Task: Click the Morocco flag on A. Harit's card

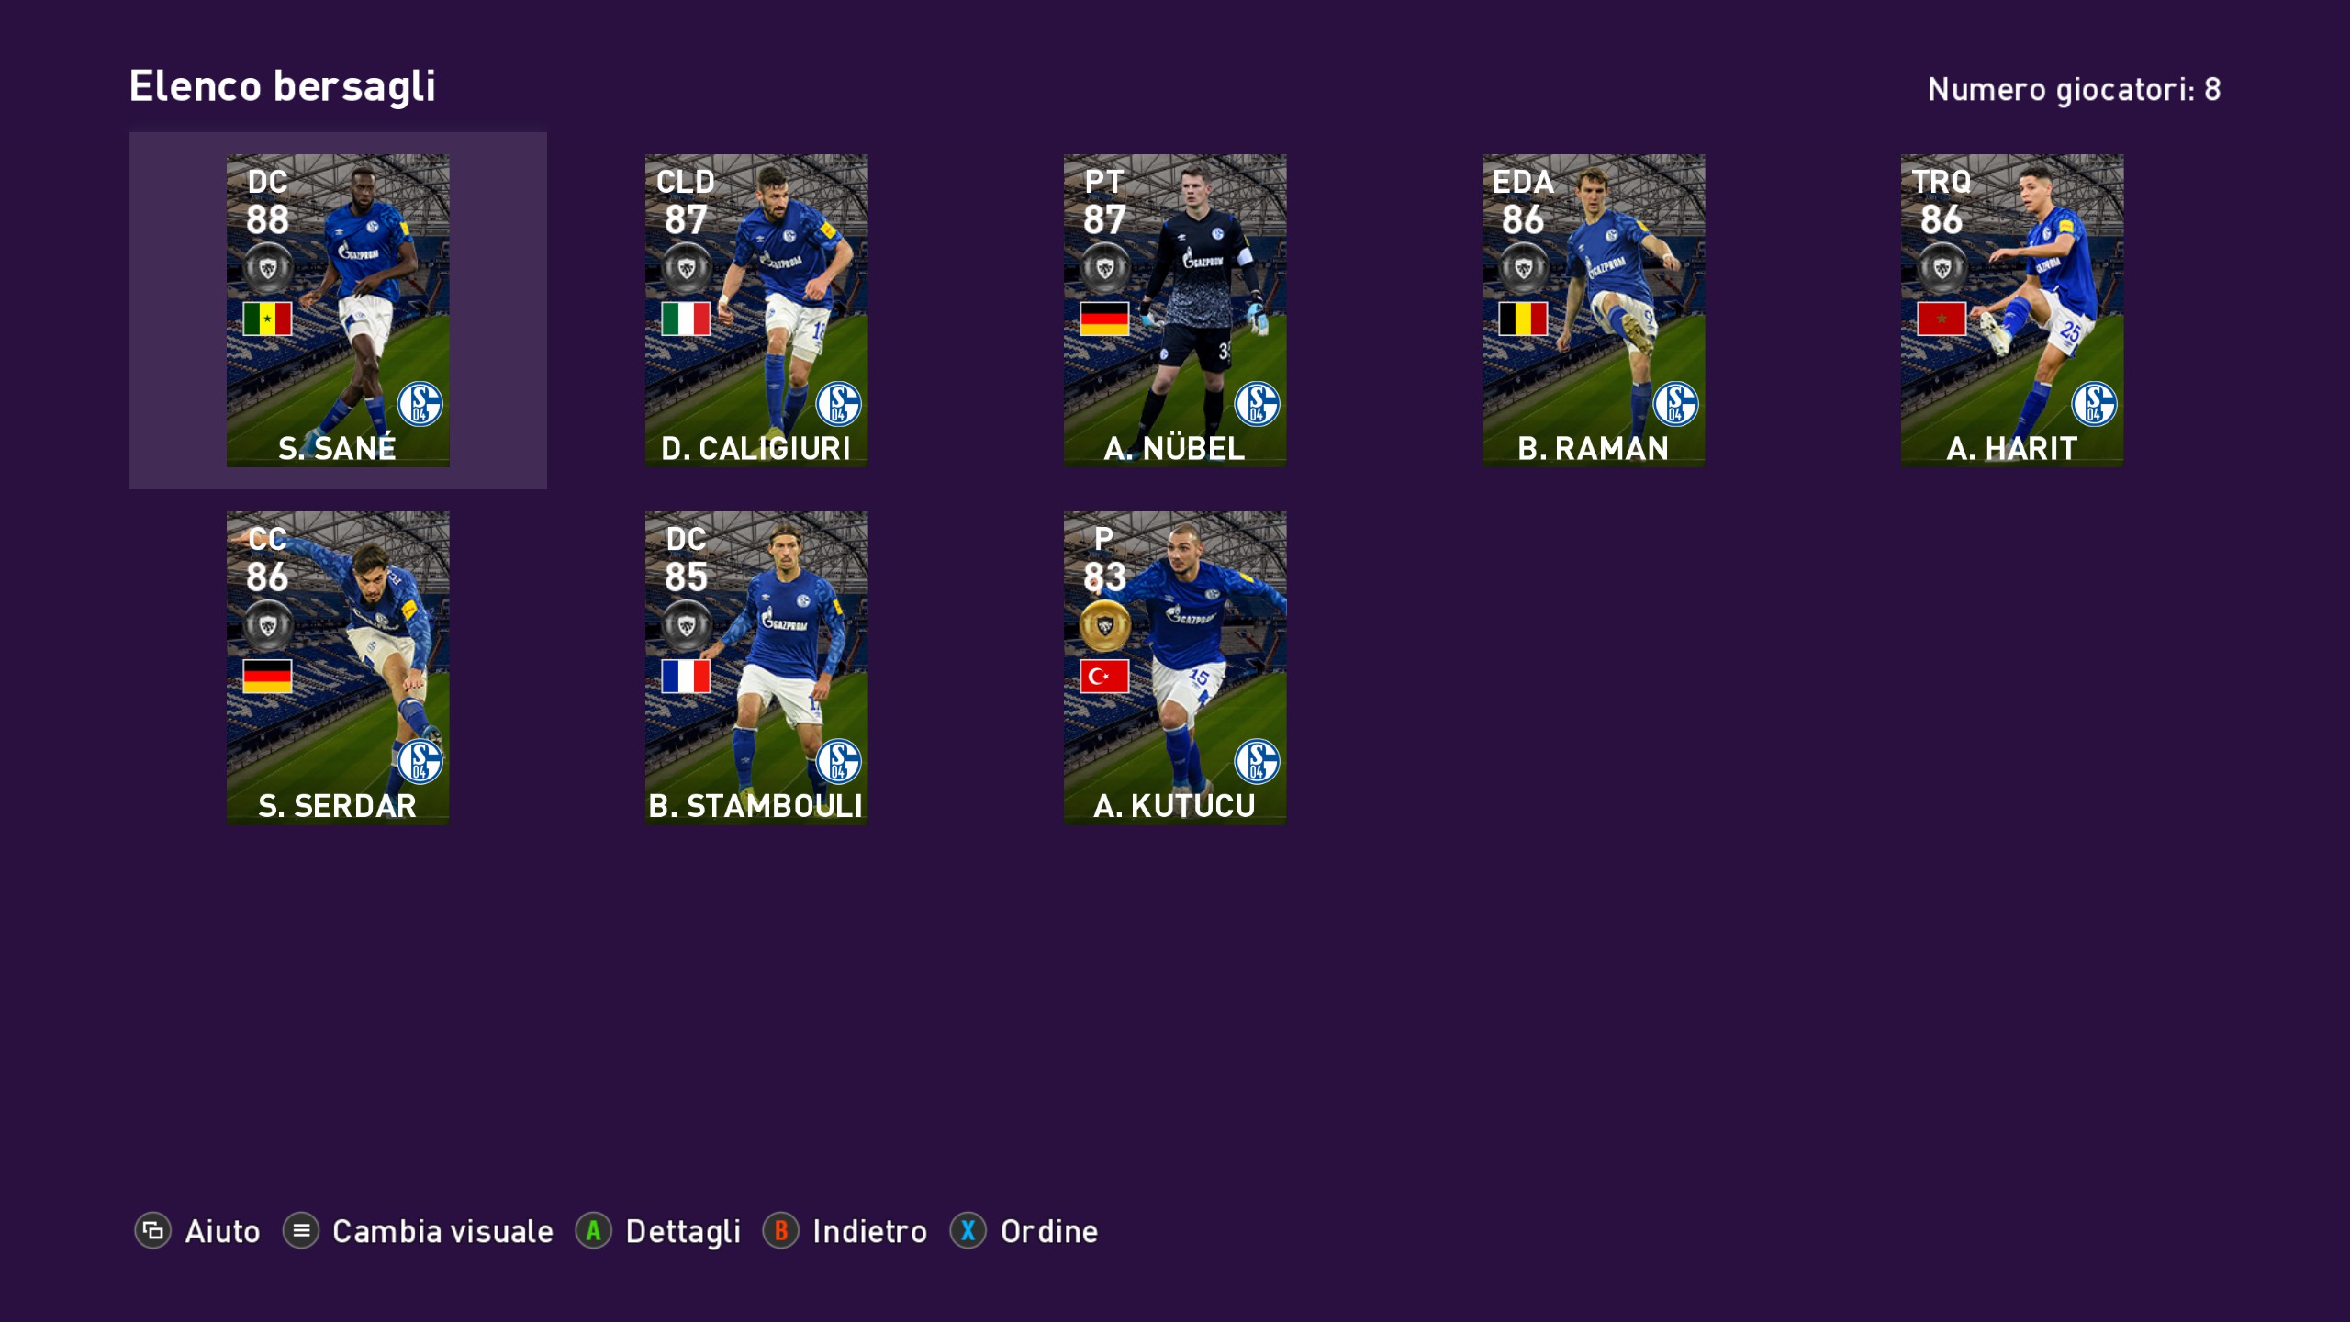Action: coord(1942,319)
